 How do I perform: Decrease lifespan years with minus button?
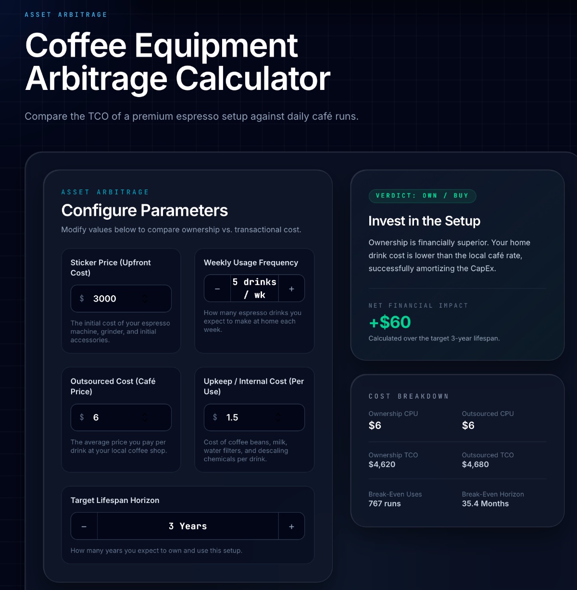coord(84,527)
